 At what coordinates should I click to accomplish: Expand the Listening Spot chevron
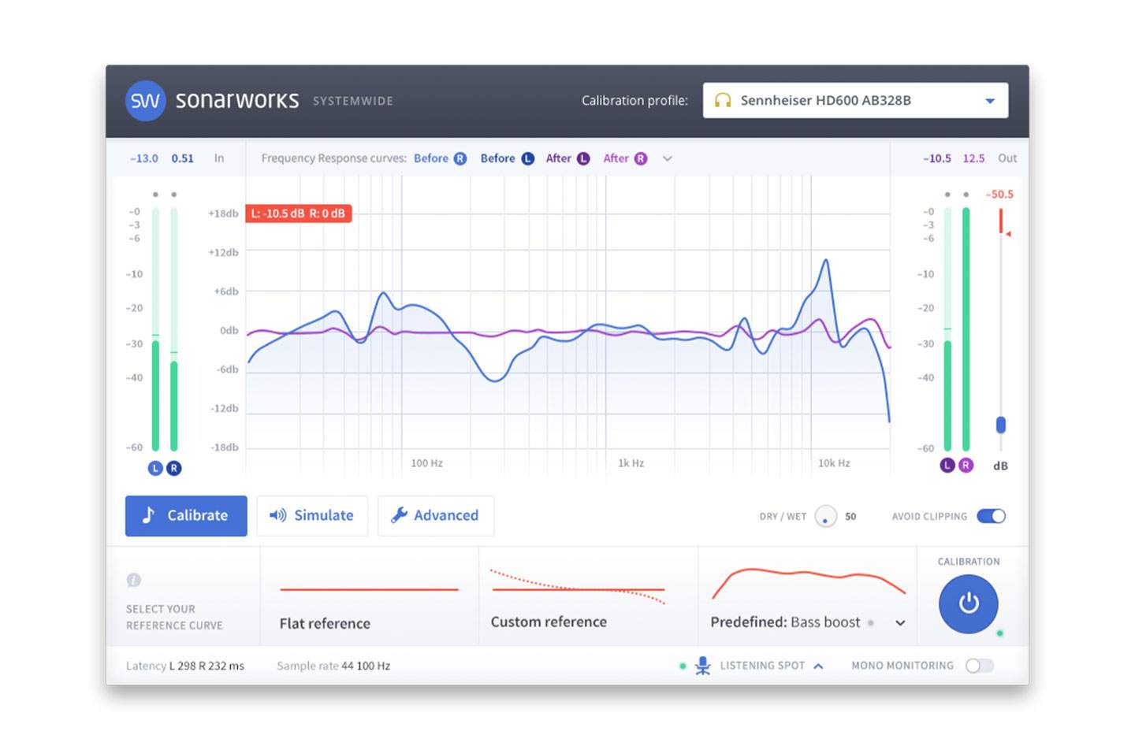[x=818, y=666]
